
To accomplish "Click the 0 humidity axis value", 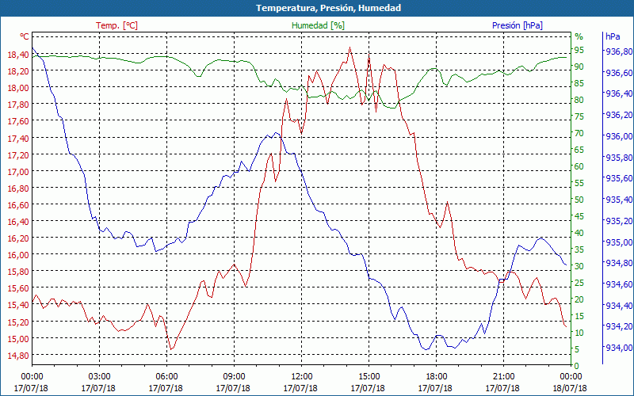I will click(577, 366).
